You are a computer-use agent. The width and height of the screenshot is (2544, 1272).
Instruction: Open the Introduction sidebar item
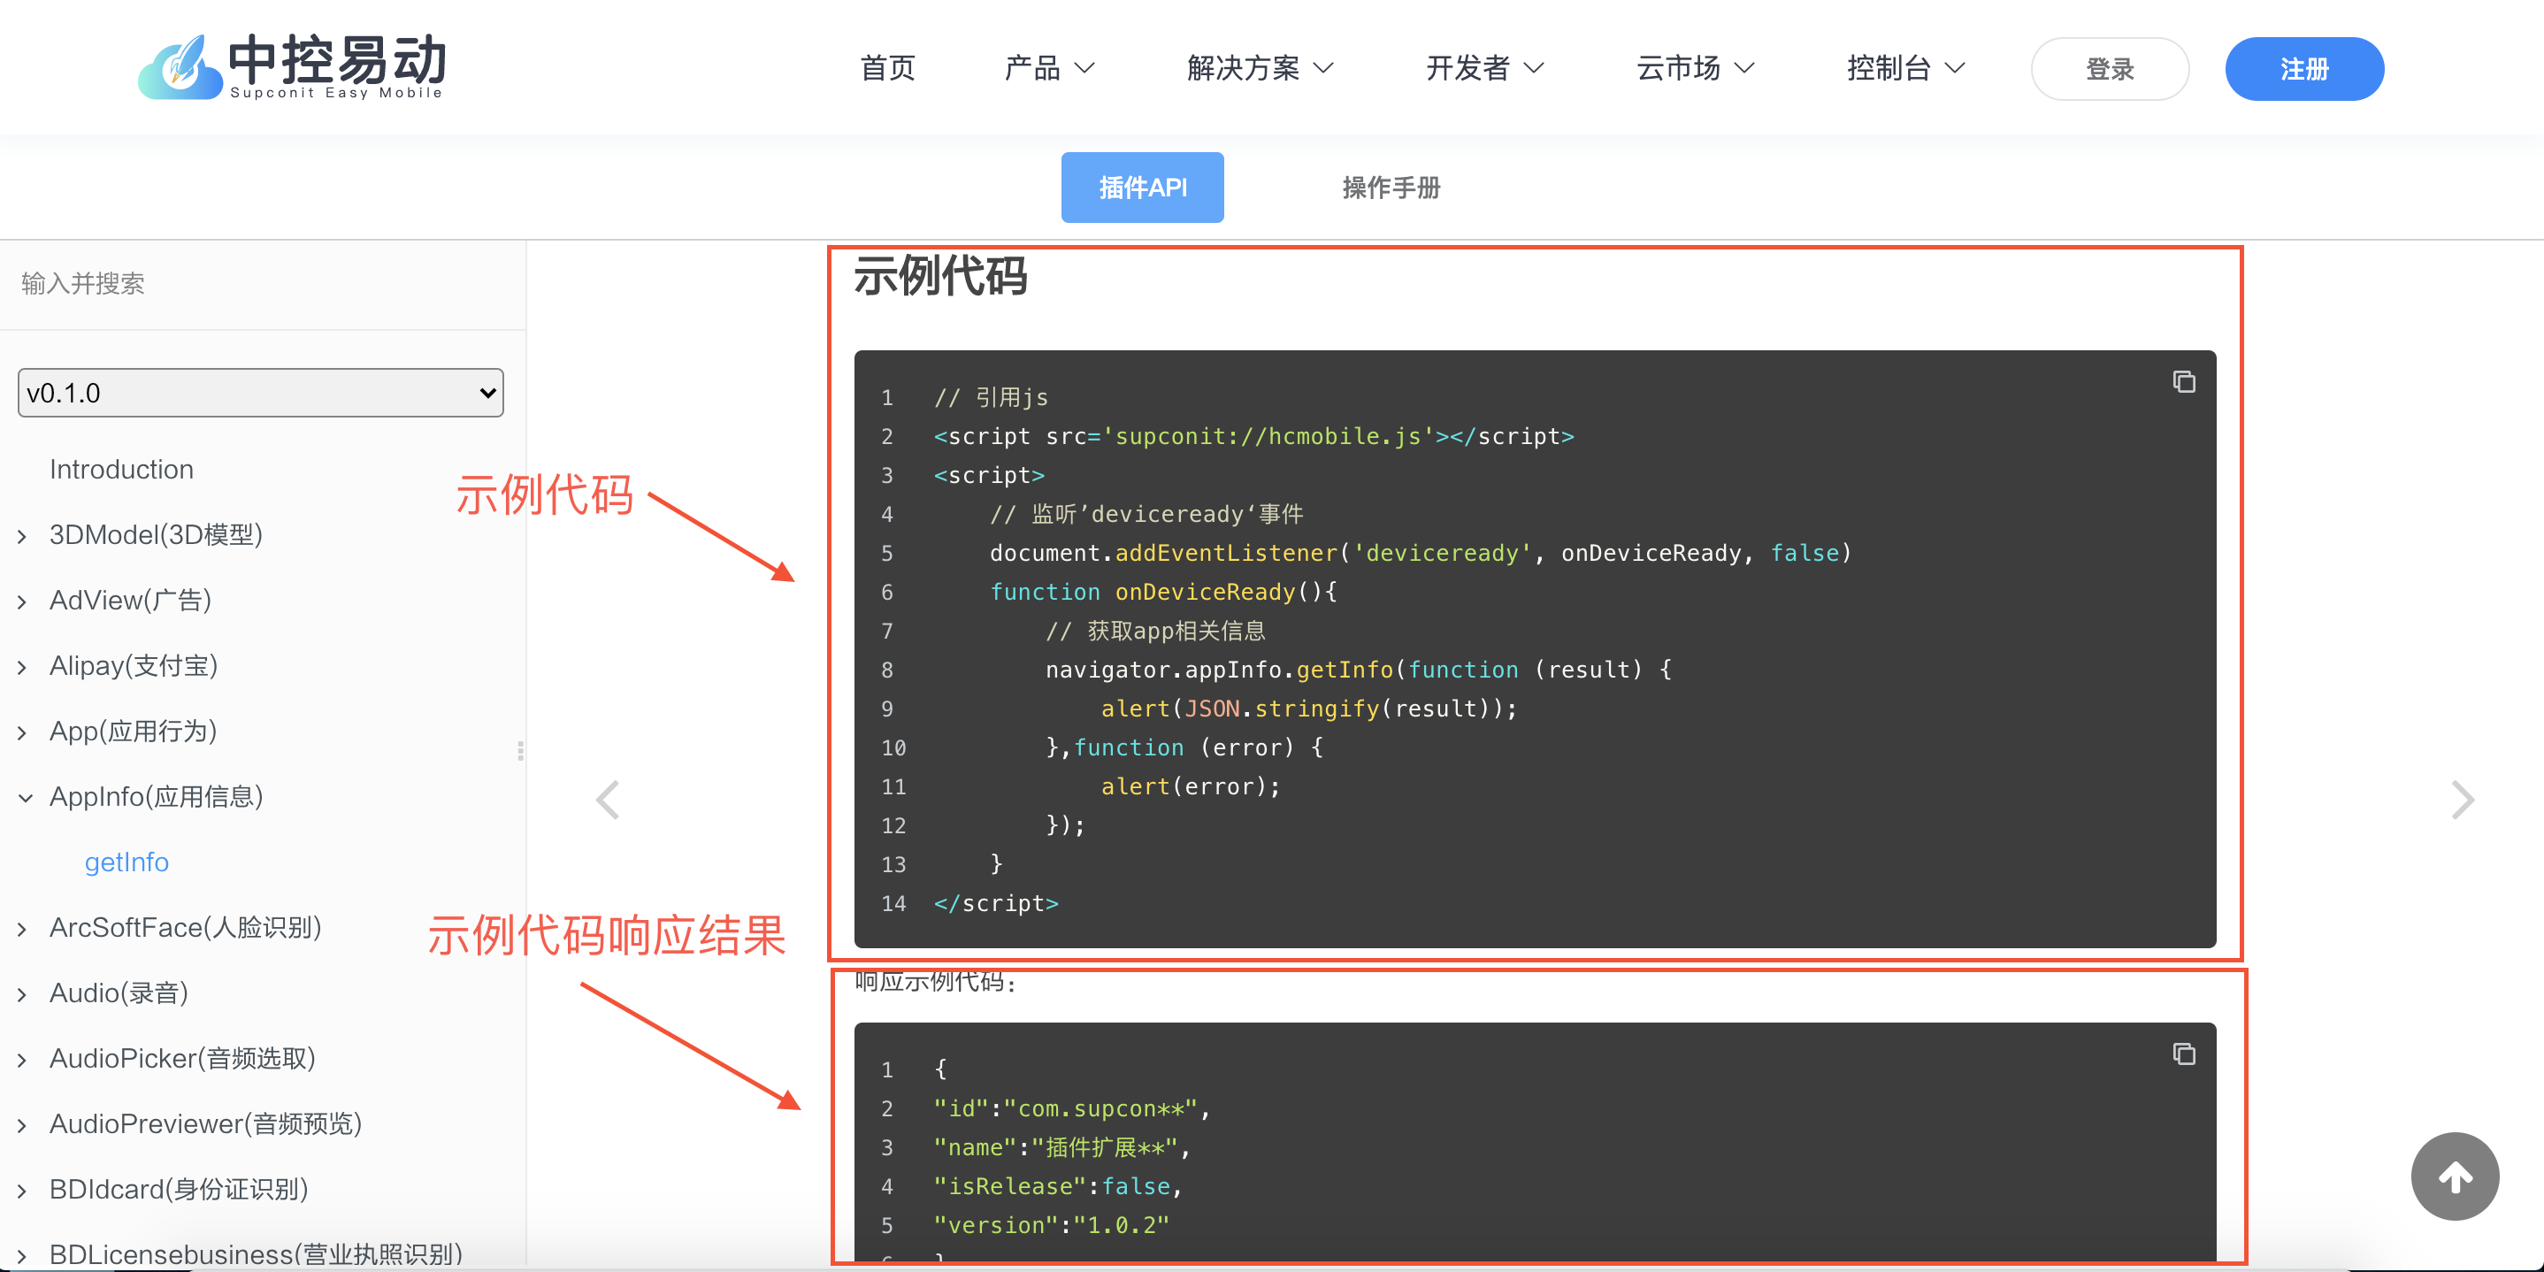(121, 469)
